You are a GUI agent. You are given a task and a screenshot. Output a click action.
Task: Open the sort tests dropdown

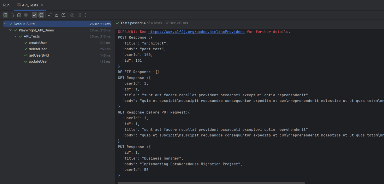(x=50, y=15)
